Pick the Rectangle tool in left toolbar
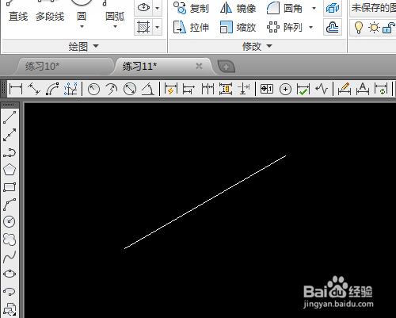Screen dimensions: 396x318 tap(10, 187)
